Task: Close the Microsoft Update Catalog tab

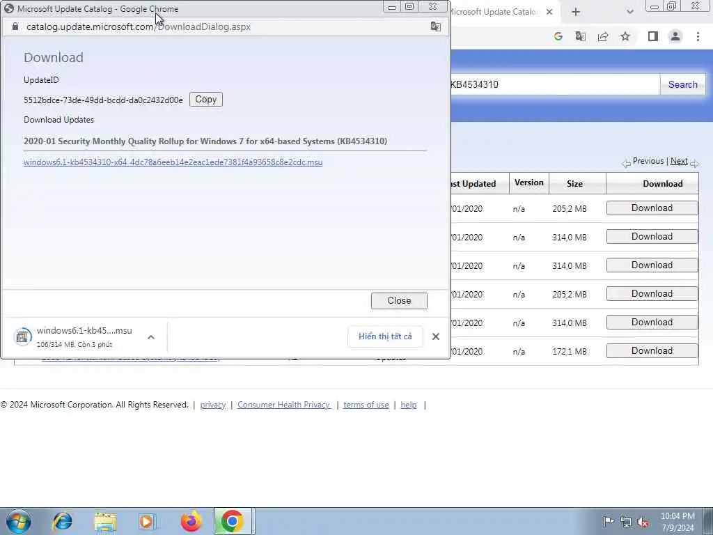Action: (x=549, y=12)
